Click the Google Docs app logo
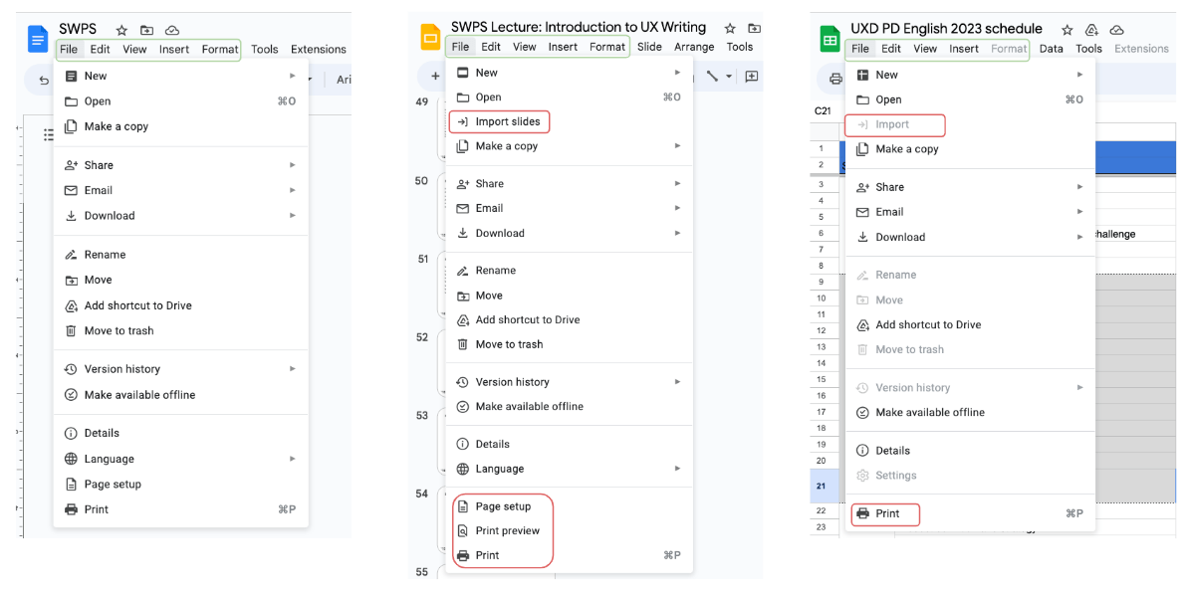The image size is (1189, 596). click(38, 38)
